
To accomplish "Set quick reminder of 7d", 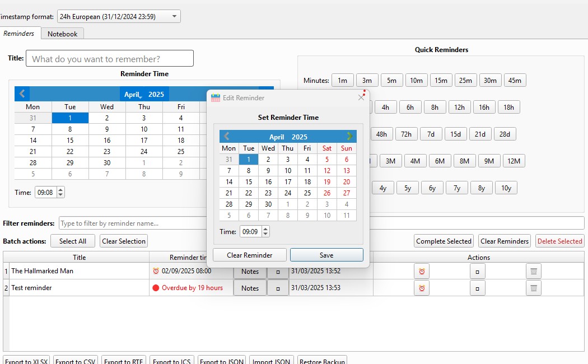I will (431, 134).
